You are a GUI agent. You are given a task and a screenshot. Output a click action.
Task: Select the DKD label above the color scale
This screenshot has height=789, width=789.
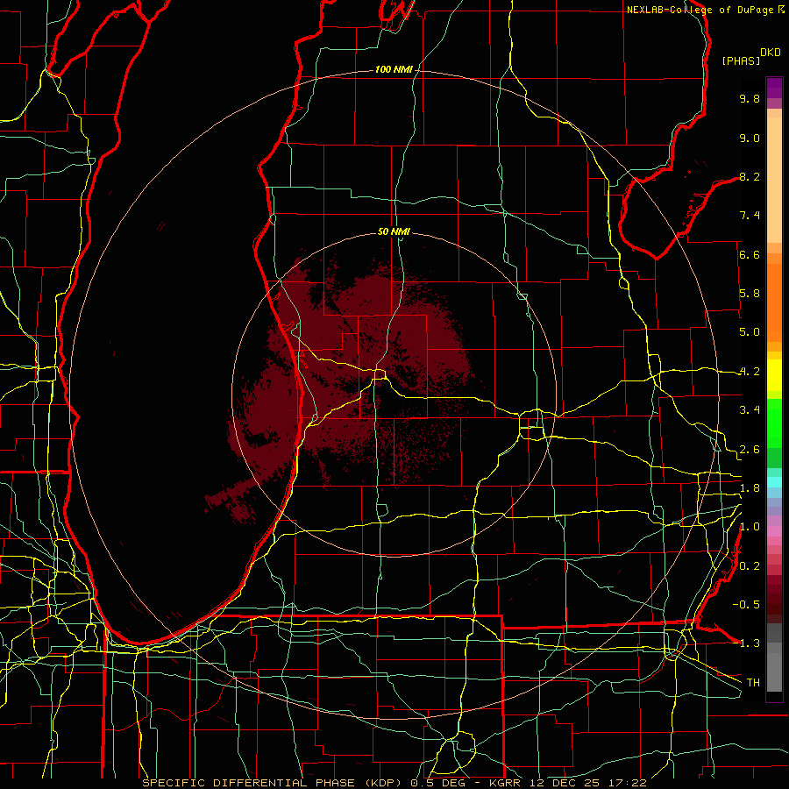(x=771, y=53)
